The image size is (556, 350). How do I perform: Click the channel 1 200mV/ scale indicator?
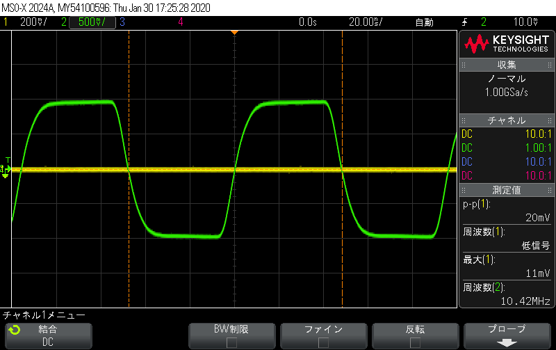(31, 22)
